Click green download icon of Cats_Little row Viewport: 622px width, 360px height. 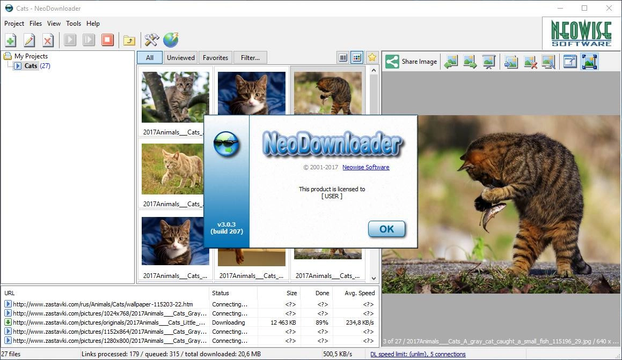pos(8,322)
